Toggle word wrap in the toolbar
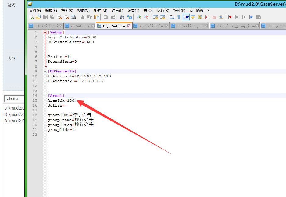This screenshot has width=286, height=197. [172, 17]
